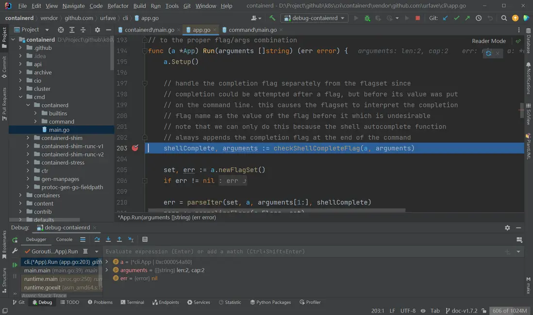This screenshot has height=315, width=533.
Task: Click Step Into in debugger toolbar
Action: click(x=108, y=240)
